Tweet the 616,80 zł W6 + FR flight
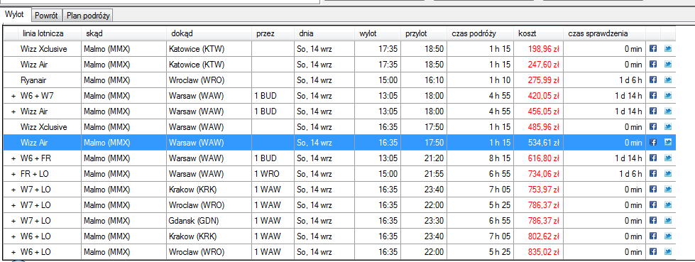Screen dimensions: 695x262 668,158
